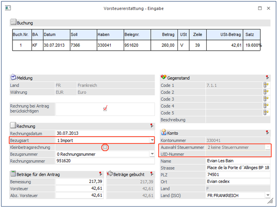
Task: Open the lookup icon for Code 1
Action: pyautogui.click(x=266, y=85)
